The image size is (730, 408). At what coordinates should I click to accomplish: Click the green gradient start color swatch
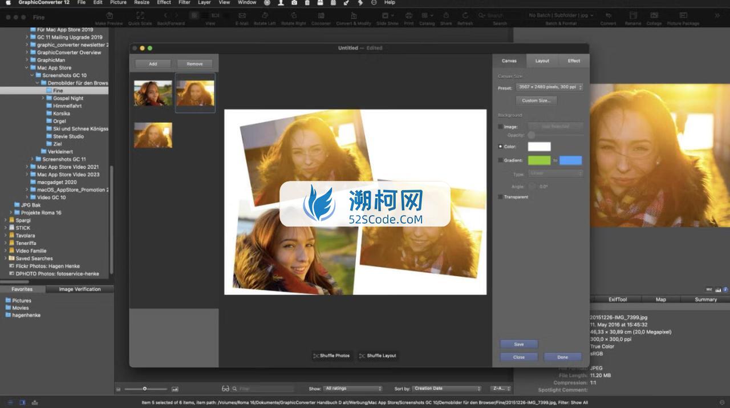(539, 160)
